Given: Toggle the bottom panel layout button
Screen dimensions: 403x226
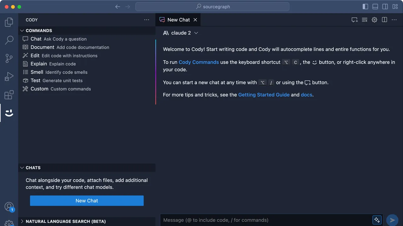Looking at the screenshot, I should tap(375, 7).
